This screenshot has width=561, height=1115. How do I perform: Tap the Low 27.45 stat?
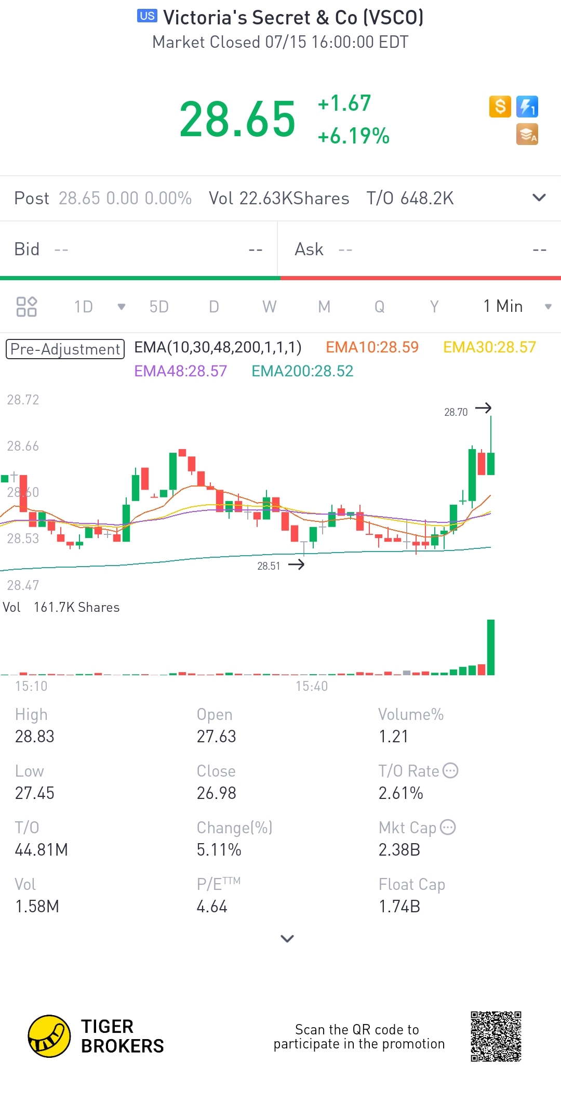(35, 782)
